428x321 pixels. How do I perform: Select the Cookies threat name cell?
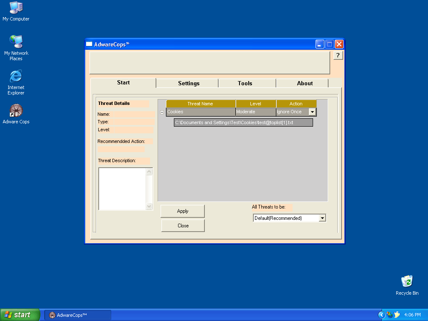point(201,112)
